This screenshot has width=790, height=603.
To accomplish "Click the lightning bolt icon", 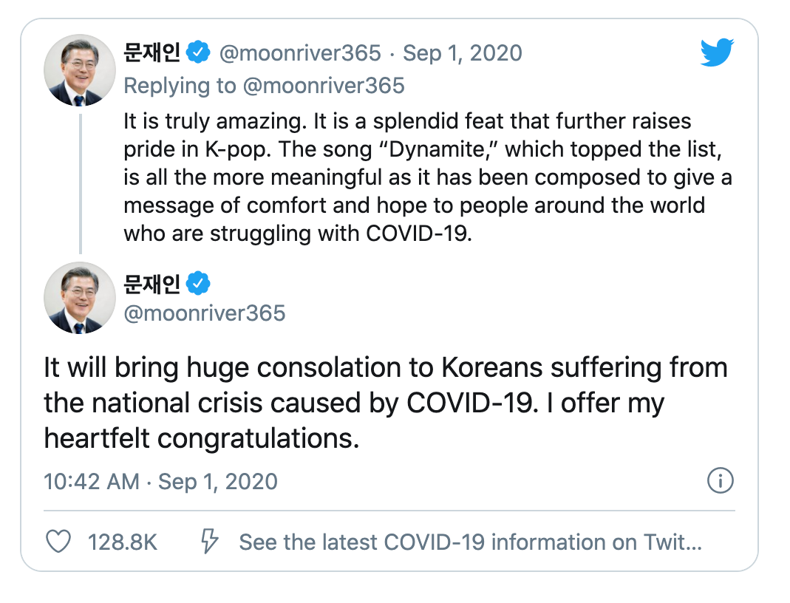I will click(x=211, y=542).
